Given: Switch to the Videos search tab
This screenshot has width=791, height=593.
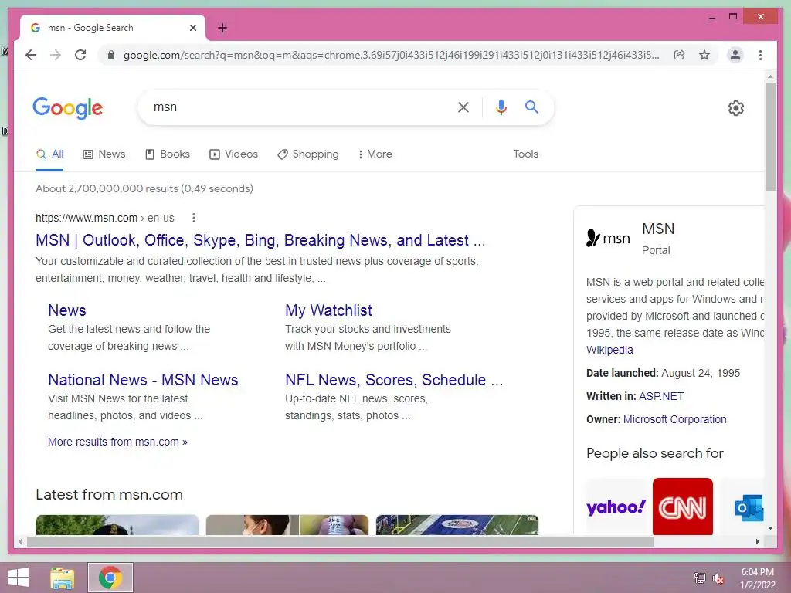Looking at the screenshot, I should 233,154.
